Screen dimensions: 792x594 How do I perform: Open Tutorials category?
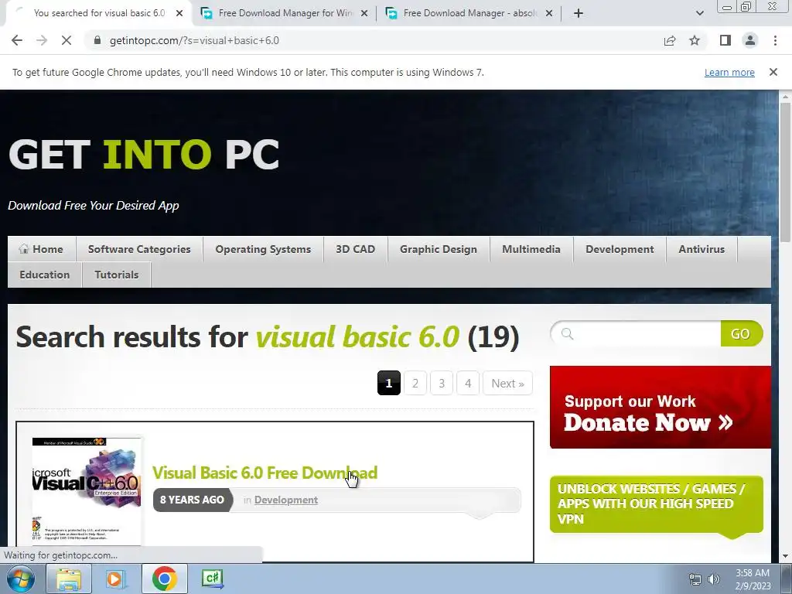tap(116, 275)
